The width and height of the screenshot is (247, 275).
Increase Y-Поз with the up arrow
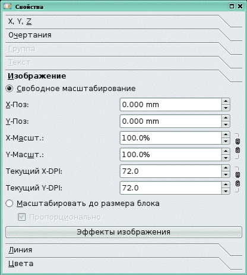[x=226, y=118]
